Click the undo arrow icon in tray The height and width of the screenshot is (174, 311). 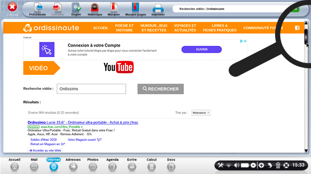[269, 165]
